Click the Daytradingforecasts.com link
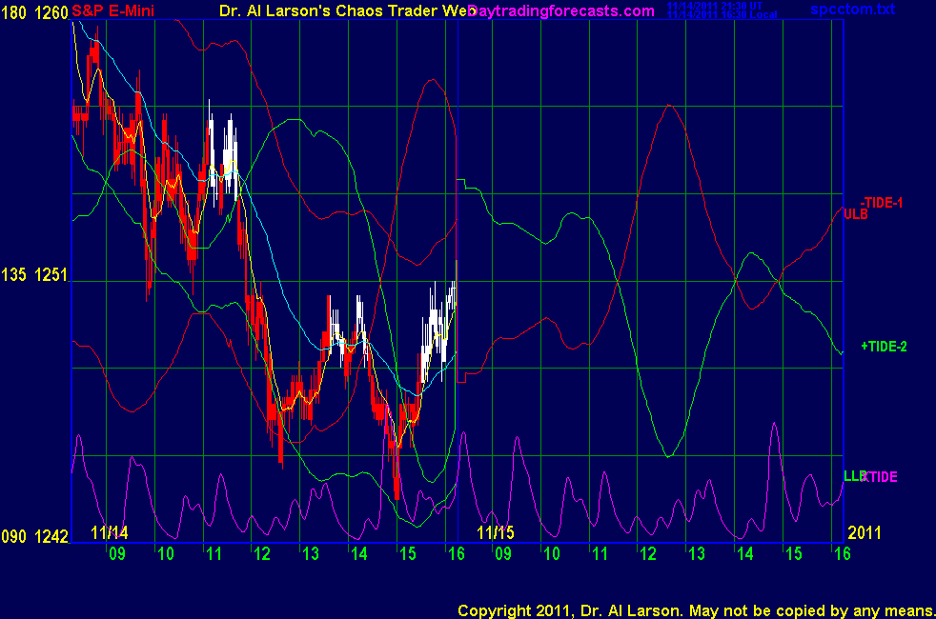Image resolution: width=936 pixels, height=619 pixels. pyautogui.click(x=562, y=11)
